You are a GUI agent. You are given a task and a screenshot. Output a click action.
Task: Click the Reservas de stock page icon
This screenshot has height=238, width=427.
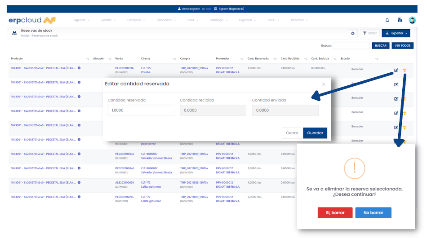tap(14, 33)
